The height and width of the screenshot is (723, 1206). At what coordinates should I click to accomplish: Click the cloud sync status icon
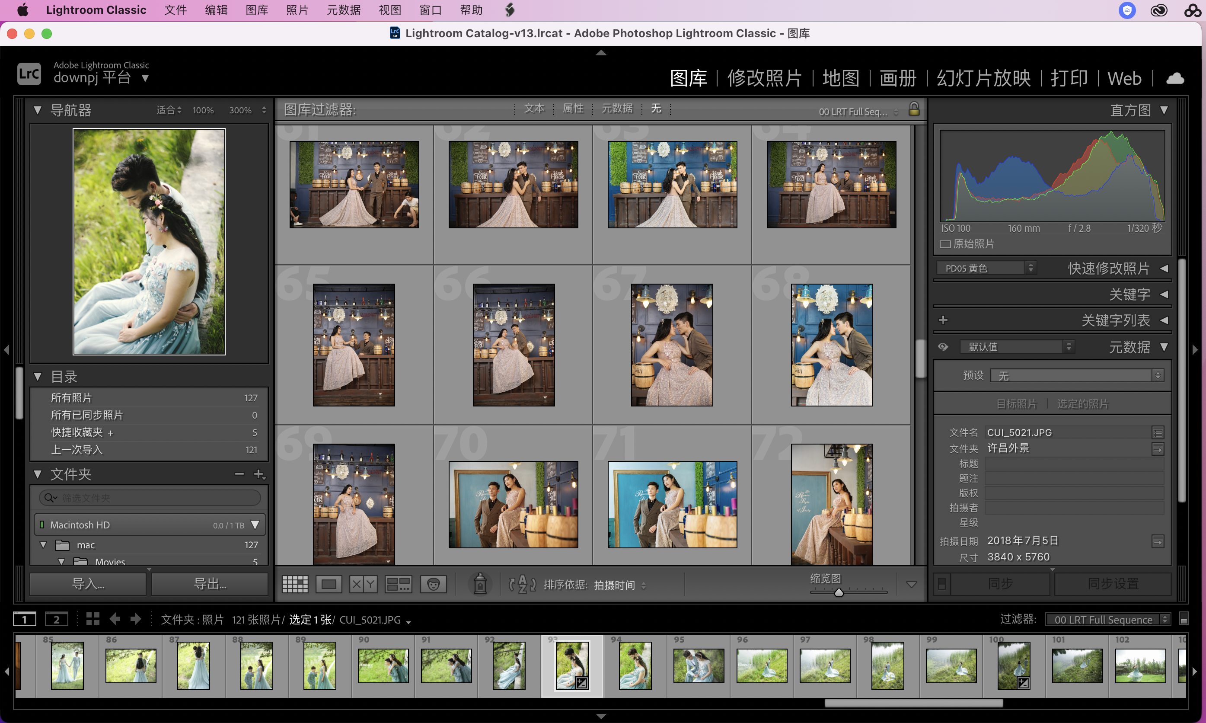[1175, 78]
